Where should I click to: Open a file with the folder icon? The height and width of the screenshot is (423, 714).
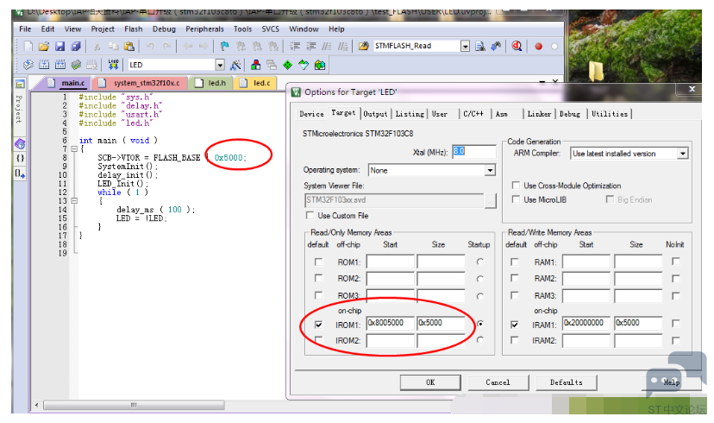tap(44, 46)
